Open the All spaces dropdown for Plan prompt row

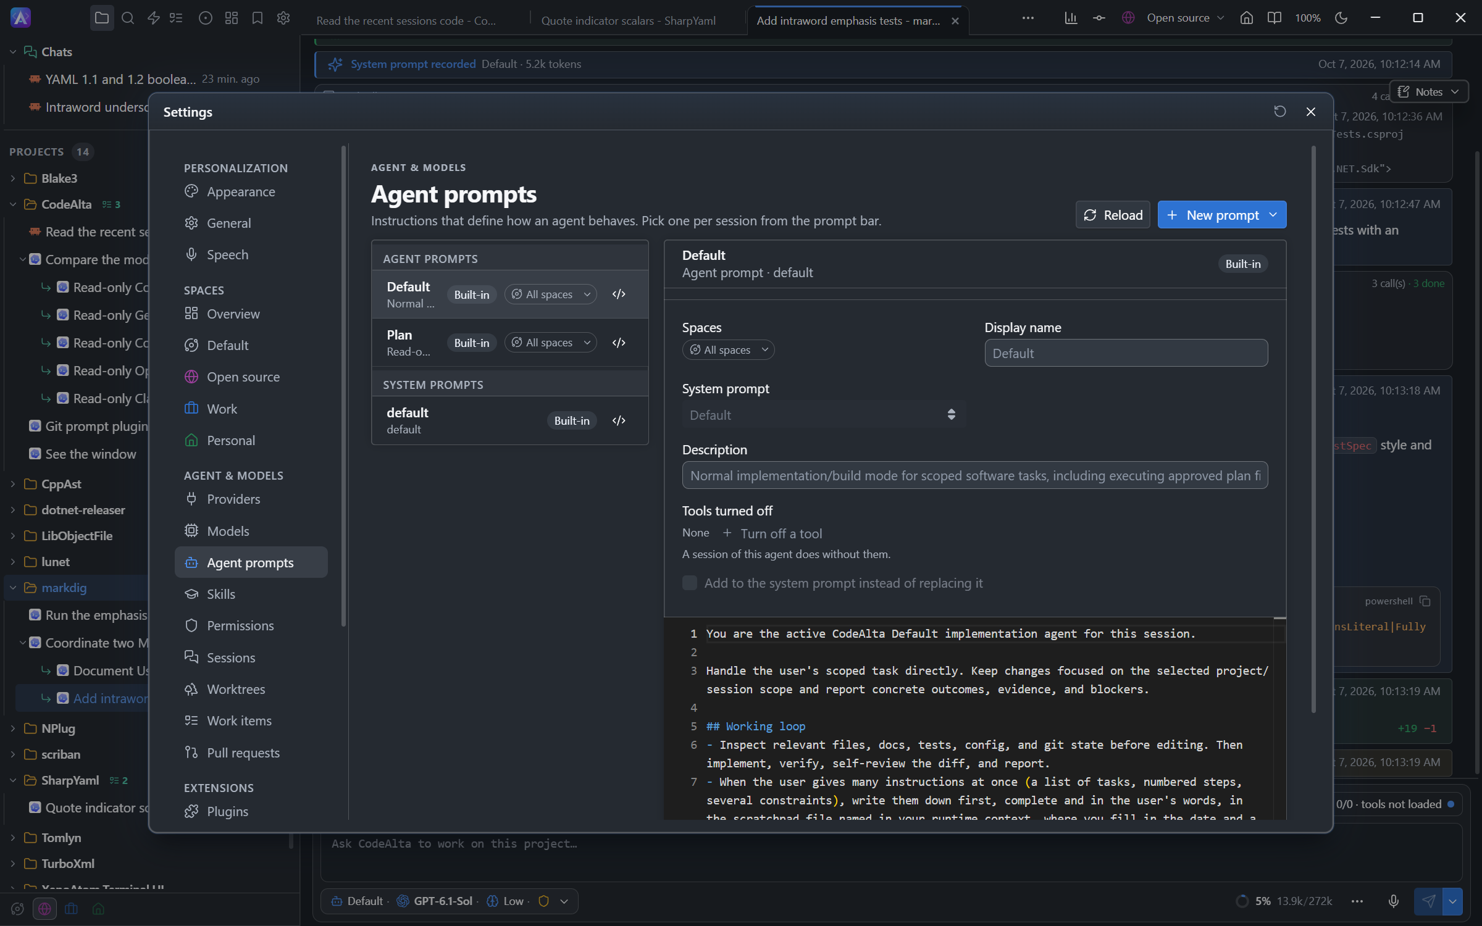[550, 343]
